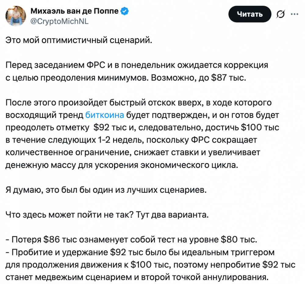305x284 pixels.
Task: Click the blue verified badge
Action: point(125,12)
